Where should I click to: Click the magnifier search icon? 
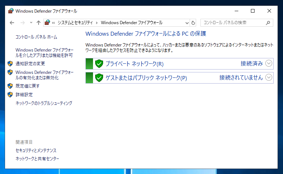coord(268,23)
